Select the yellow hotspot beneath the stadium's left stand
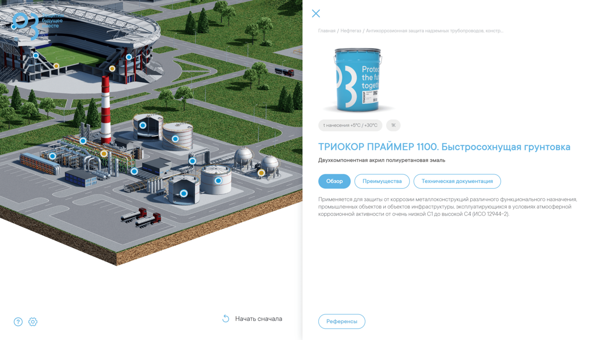Viewport: 605px width, 340px height. coord(56,66)
